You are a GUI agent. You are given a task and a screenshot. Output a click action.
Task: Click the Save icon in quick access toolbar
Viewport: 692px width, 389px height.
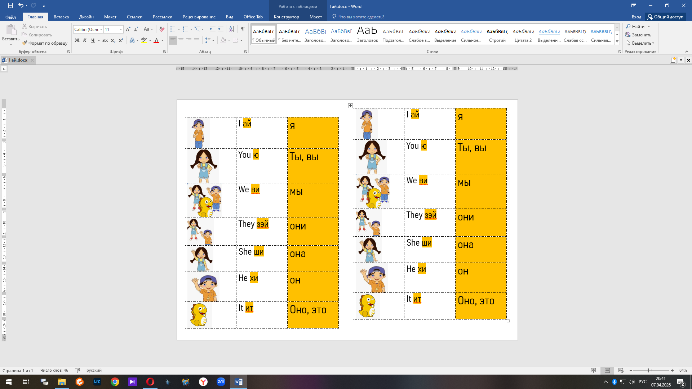(10, 5)
